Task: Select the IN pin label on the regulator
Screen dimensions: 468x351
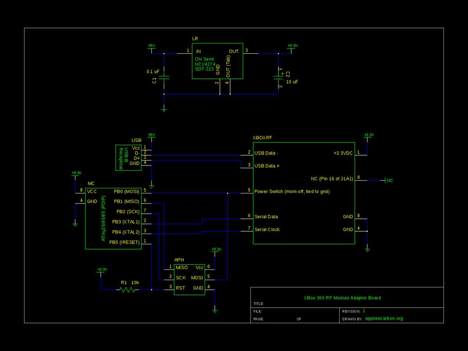Action: tap(199, 51)
